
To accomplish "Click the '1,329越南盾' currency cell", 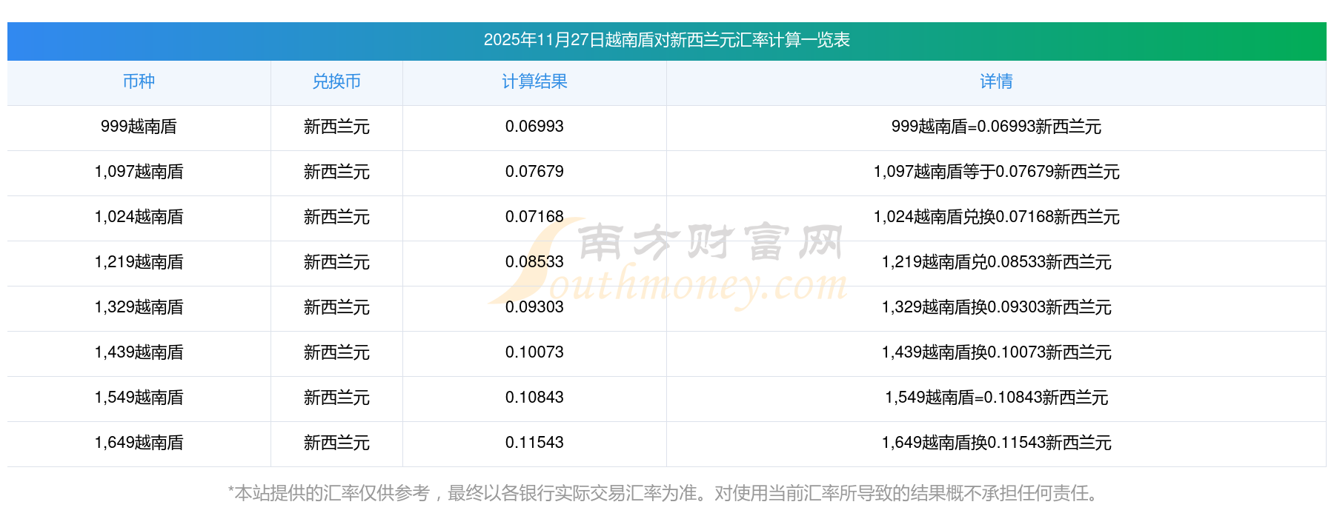I will coord(139,307).
